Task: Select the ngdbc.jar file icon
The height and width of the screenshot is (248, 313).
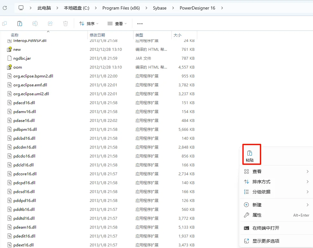Action: click(x=9, y=58)
